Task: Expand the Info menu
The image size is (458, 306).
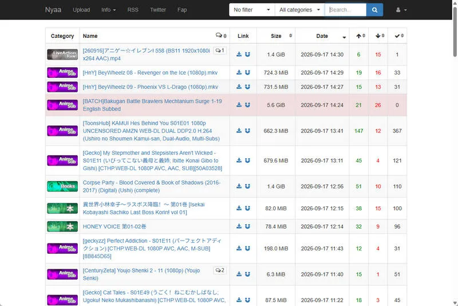Action: [108, 10]
